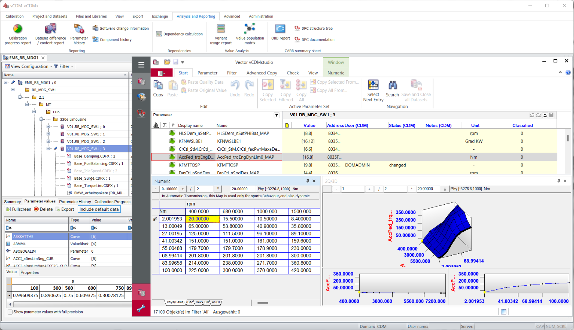Open the Parameter history report
The height and width of the screenshot is (330, 574).
(79, 34)
